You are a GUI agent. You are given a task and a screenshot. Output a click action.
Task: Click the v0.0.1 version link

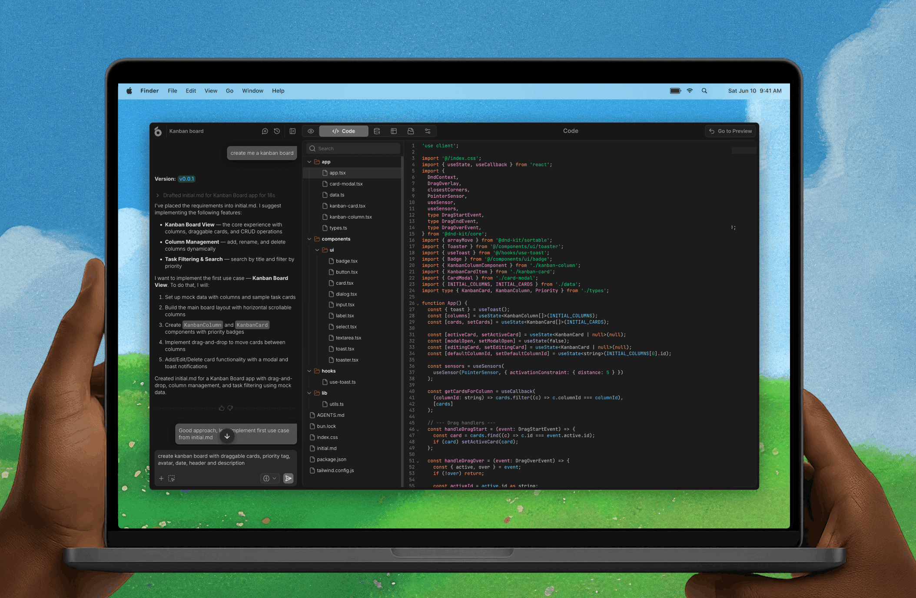(186, 179)
